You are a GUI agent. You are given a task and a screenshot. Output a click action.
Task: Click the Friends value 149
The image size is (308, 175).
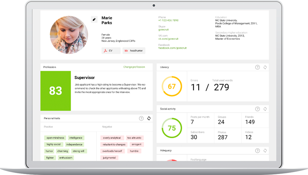tap(250, 122)
